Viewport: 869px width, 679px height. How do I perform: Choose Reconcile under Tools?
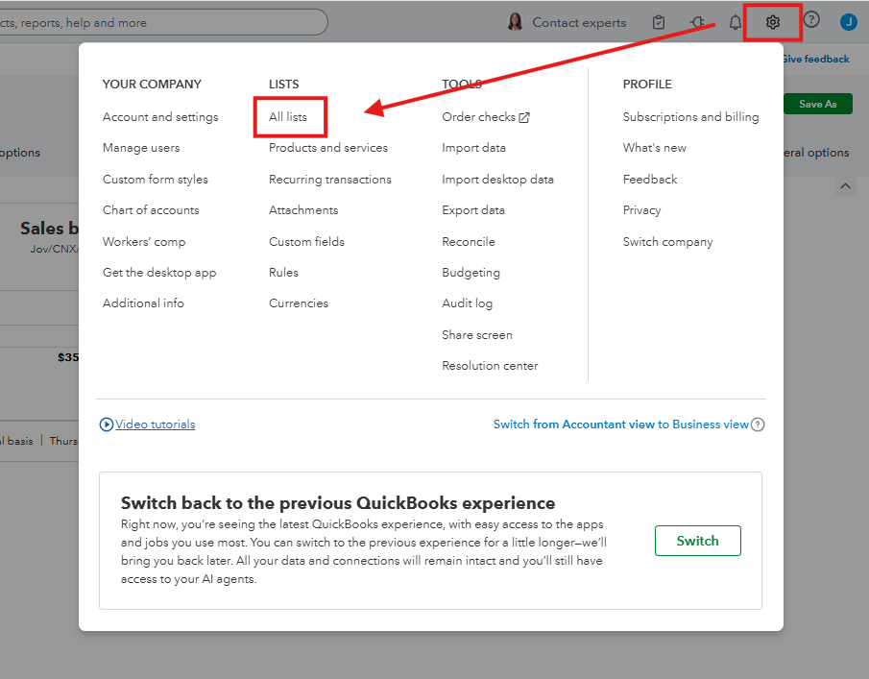point(469,242)
